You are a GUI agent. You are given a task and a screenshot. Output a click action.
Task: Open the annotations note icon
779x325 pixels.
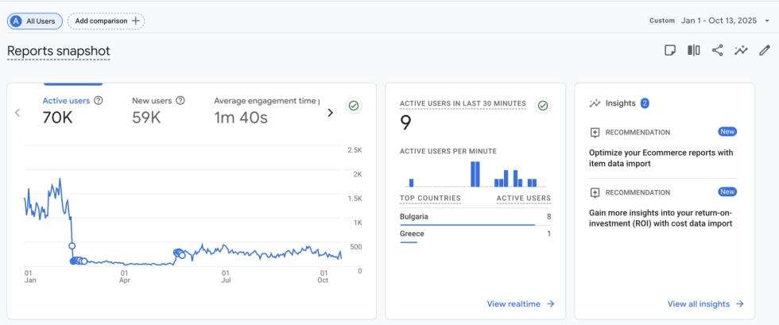670,51
